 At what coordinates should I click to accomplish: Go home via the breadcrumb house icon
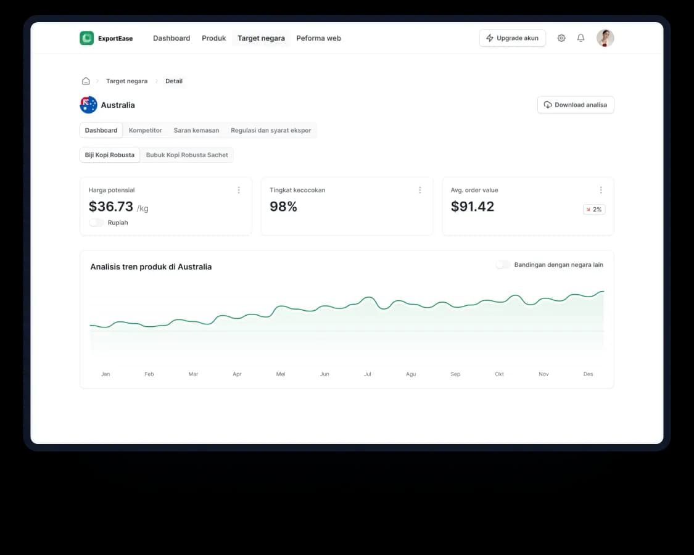pos(86,81)
